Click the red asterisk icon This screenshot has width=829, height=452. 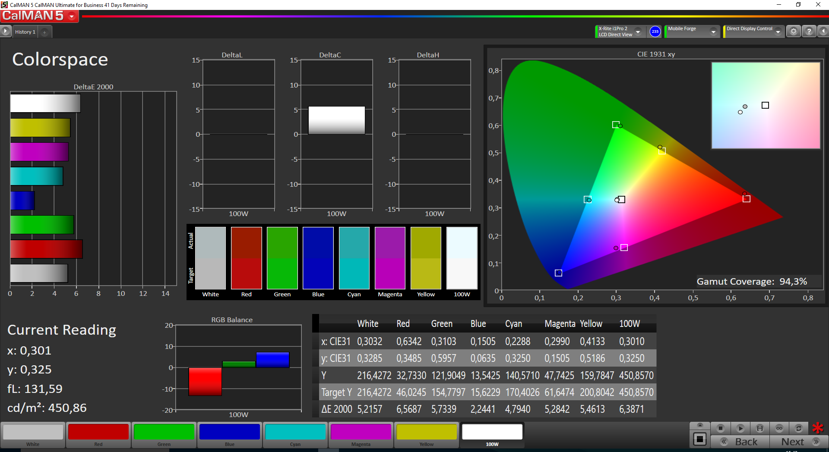click(818, 428)
